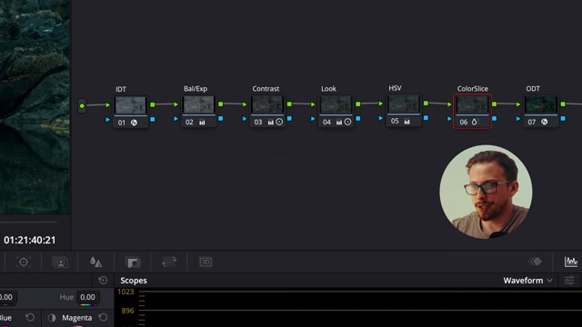Click the bars icon on node 02
Image resolution: width=582 pixels, height=327 pixels.
pyautogui.click(x=202, y=123)
